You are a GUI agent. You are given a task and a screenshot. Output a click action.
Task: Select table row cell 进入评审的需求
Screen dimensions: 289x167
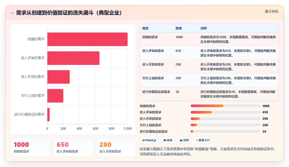tap(153, 51)
